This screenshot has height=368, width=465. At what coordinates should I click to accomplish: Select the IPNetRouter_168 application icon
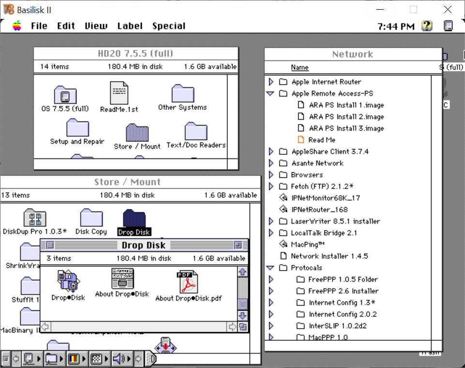[x=284, y=209]
